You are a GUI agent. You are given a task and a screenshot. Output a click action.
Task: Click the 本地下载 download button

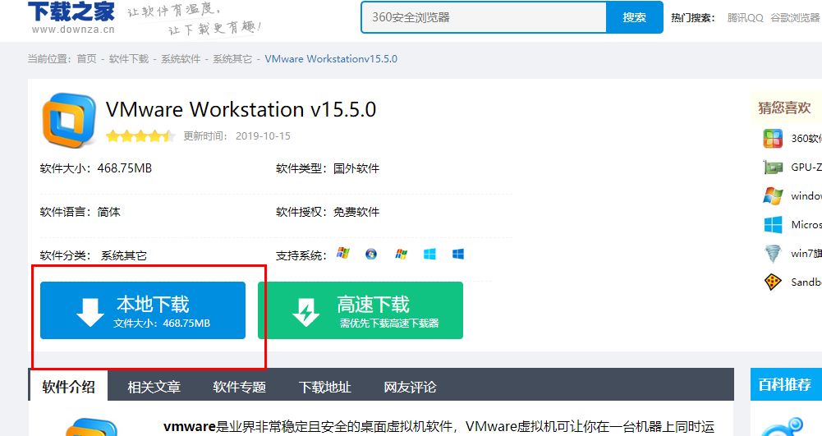(x=143, y=310)
